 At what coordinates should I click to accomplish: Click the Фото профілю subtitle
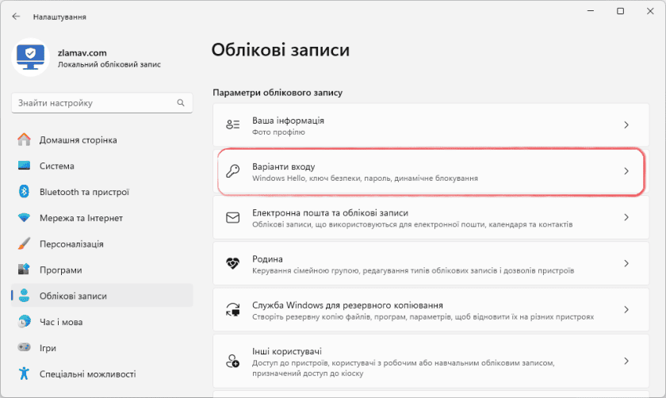click(x=278, y=132)
